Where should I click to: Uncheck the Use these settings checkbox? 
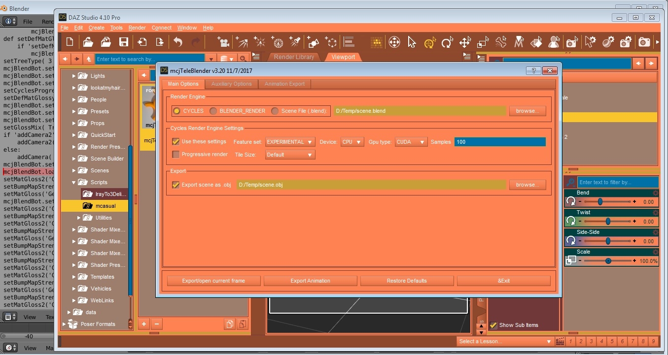point(176,142)
